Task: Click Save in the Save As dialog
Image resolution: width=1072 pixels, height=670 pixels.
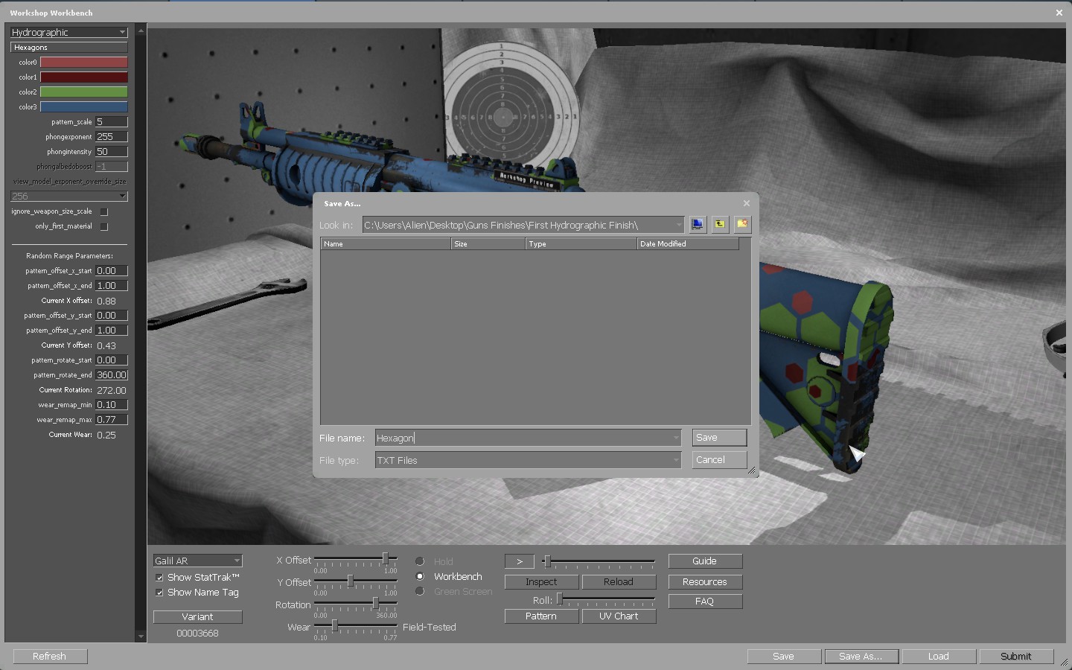Action: coord(719,438)
